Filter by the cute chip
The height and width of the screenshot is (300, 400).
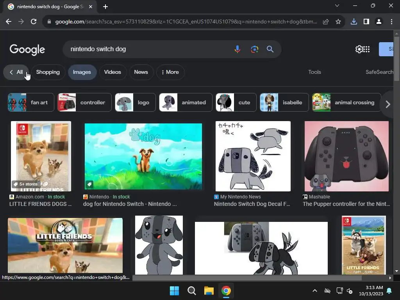(x=236, y=102)
